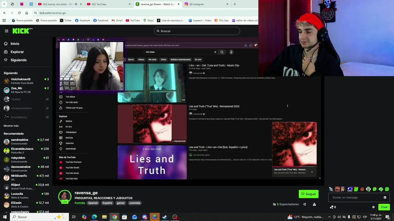Open sandraskins recommended channel
The width and height of the screenshot is (394, 221).
point(26,142)
